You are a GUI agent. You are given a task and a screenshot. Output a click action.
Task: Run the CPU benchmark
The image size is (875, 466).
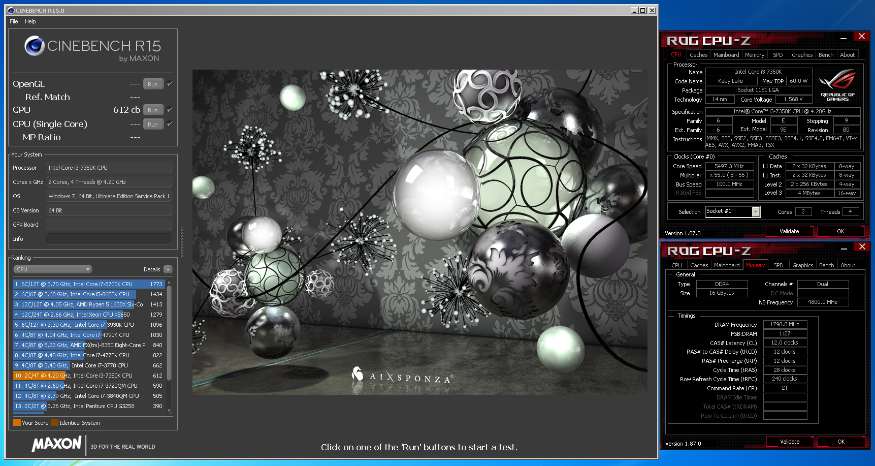click(153, 110)
